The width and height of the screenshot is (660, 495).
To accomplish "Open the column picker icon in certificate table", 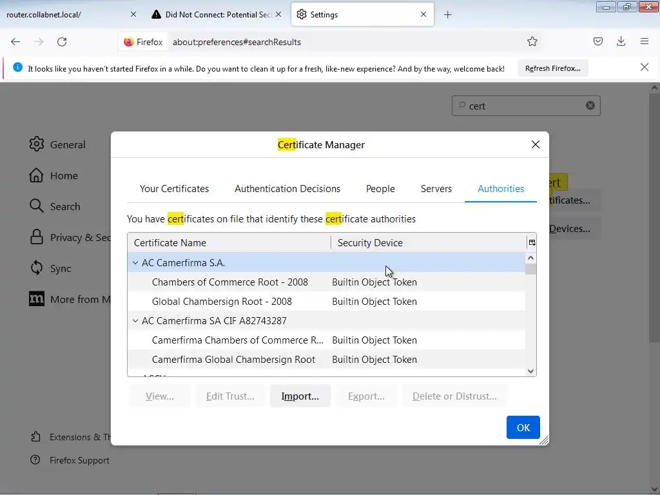I will (532, 242).
